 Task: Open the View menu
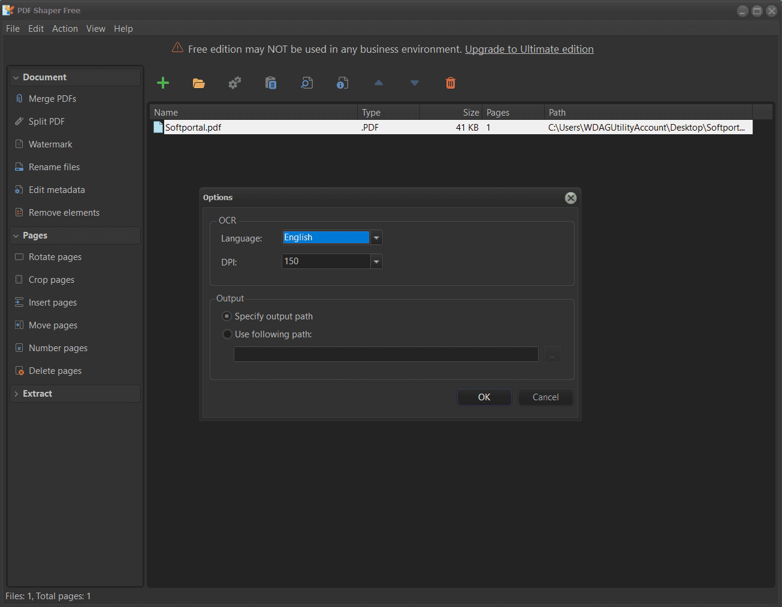[95, 29]
